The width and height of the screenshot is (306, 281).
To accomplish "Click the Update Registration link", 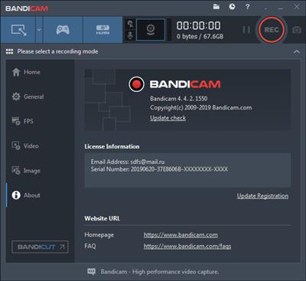I will [x=262, y=196].
